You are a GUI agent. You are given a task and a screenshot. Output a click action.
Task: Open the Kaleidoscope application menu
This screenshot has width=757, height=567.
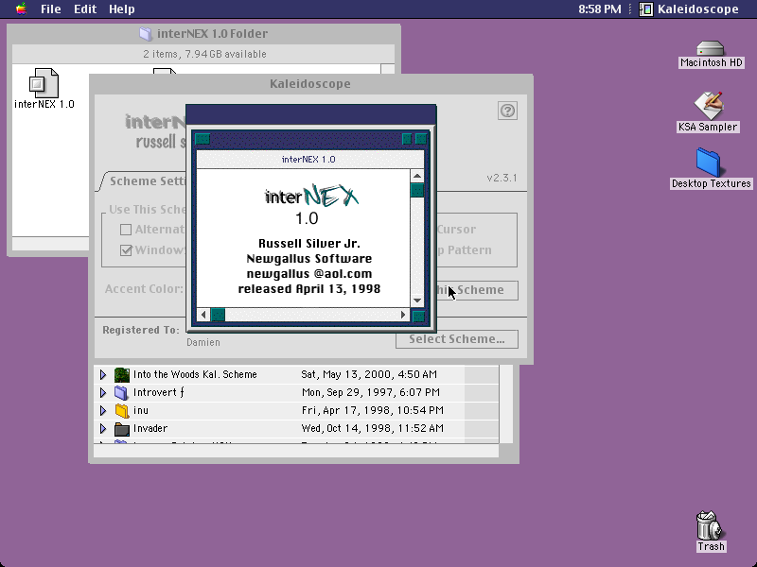[x=689, y=9]
